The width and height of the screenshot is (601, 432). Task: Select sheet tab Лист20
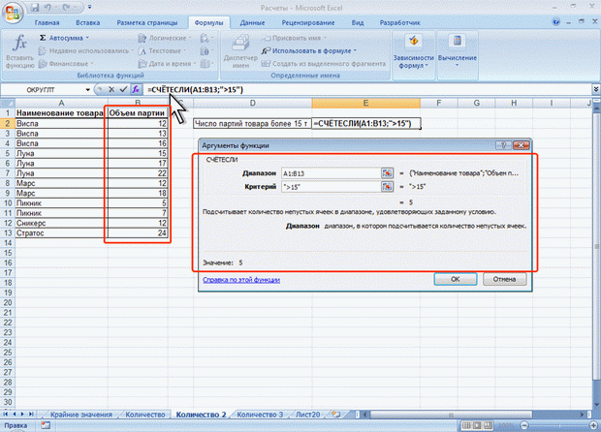[x=308, y=415]
